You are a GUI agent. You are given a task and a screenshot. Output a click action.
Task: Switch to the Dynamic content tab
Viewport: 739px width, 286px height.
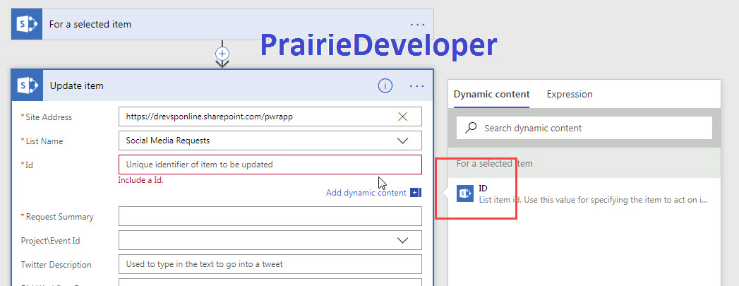[x=491, y=94]
